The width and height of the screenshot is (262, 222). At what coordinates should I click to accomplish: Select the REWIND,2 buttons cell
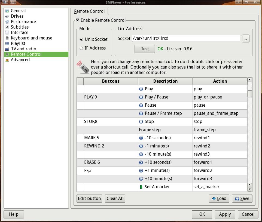pos(111,146)
